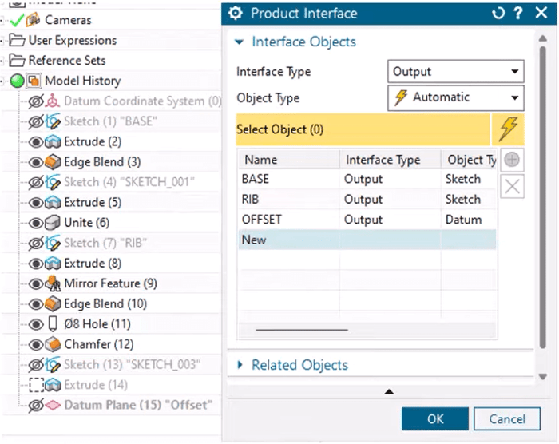Open the Interface Type dropdown

[456, 71]
